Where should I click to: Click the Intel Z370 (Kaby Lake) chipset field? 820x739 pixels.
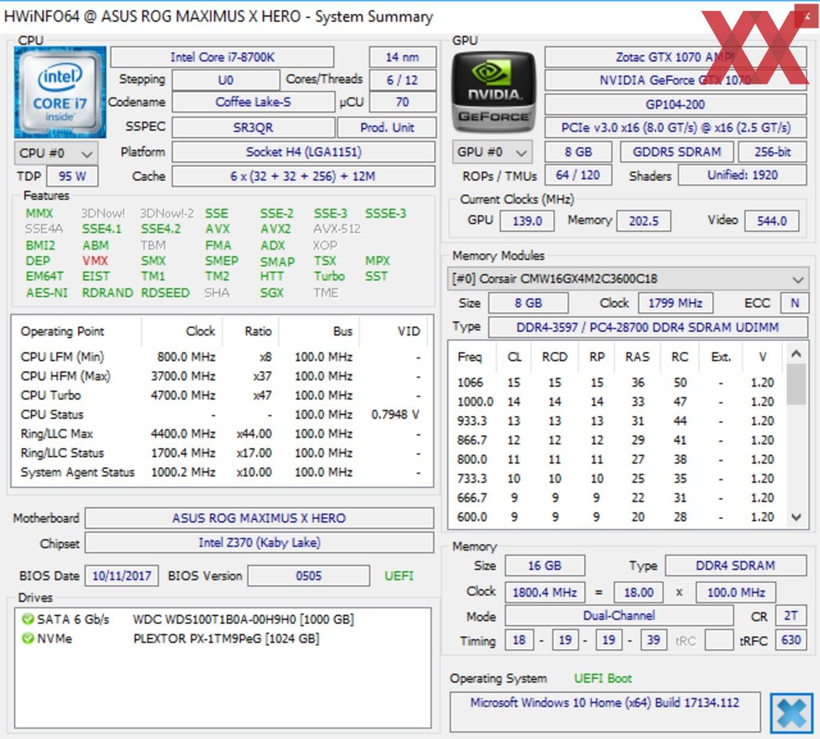(259, 542)
